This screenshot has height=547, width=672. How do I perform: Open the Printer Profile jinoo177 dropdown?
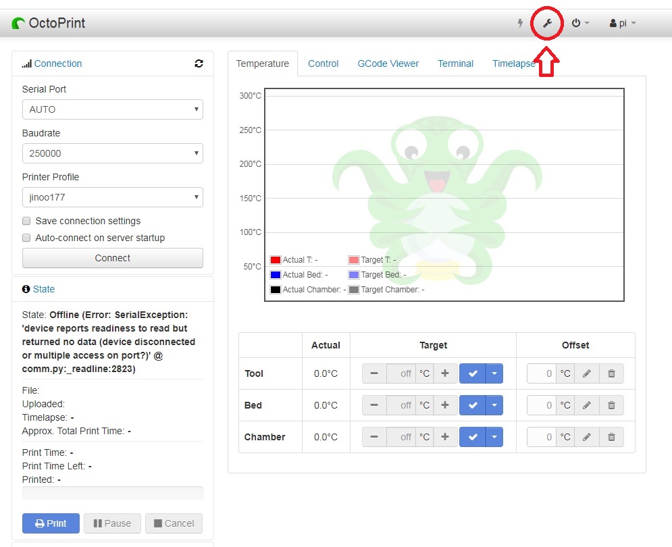113,197
